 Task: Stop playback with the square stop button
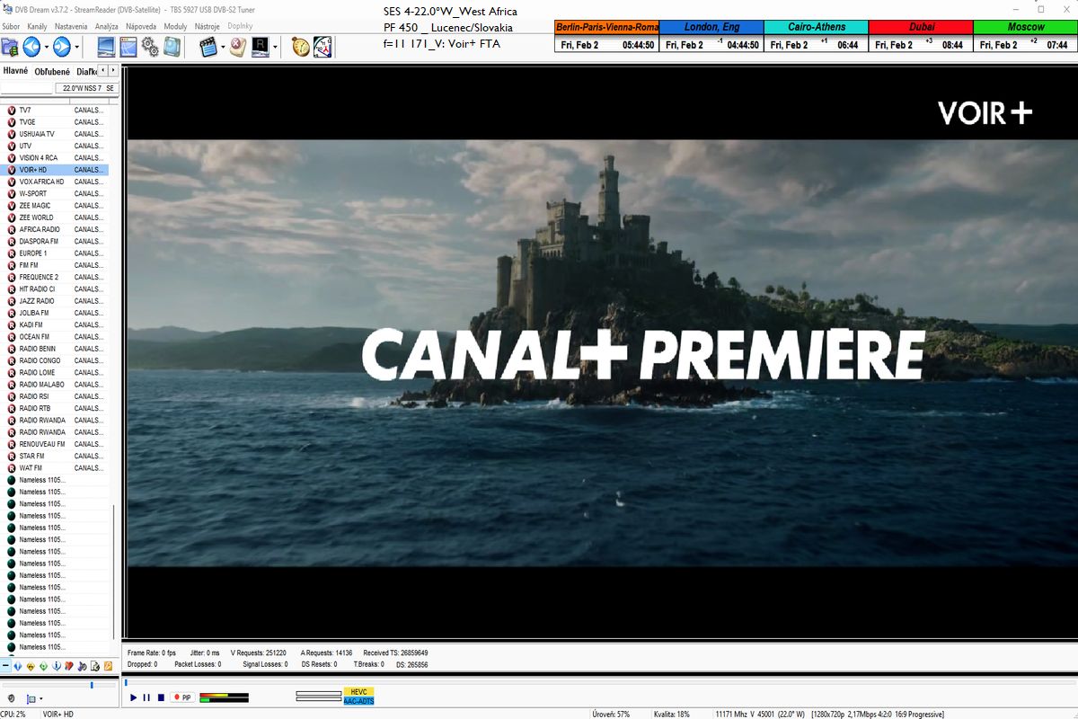(x=161, y=697)
